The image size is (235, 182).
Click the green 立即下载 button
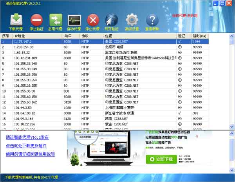coord(161,159)
